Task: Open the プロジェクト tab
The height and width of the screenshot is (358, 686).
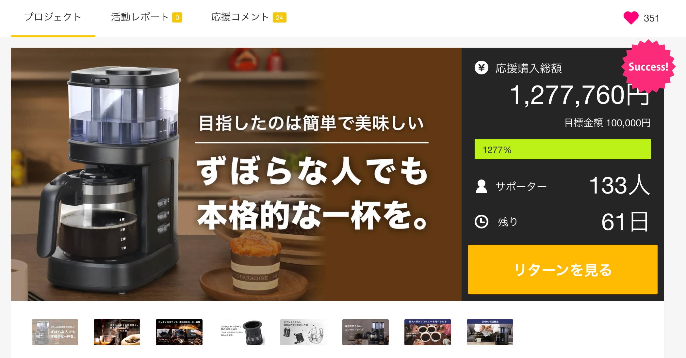Action: click(53, 17)
